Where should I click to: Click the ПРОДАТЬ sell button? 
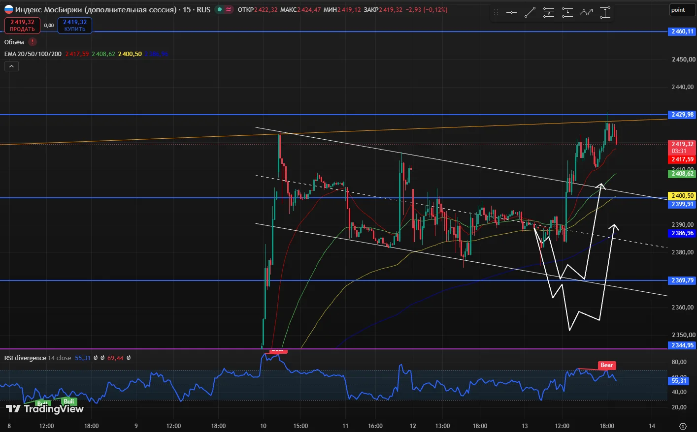coord(22,26)
